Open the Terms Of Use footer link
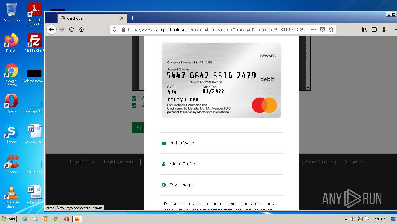The height and width of the screenshot is (223, 397). [x=82, y=162]
